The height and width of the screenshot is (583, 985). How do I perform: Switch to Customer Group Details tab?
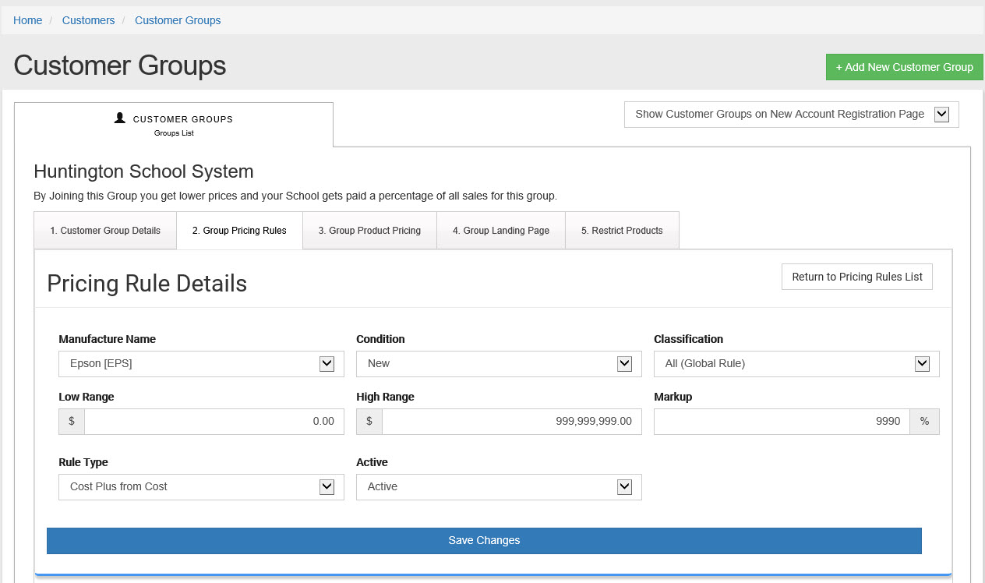point(105,231)
